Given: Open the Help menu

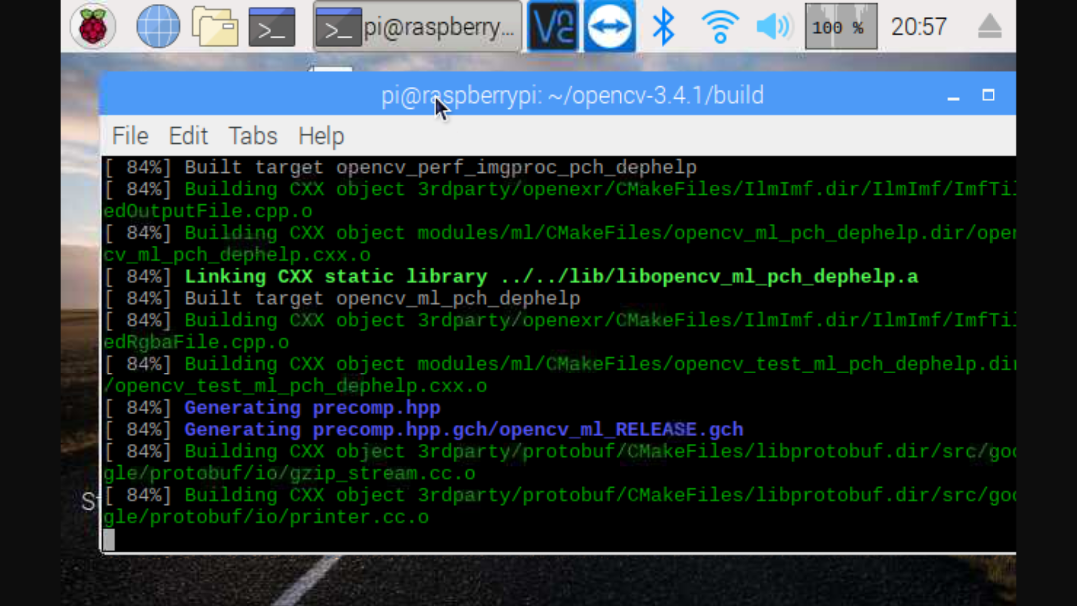Looking at the screenshot, I should coord(321,136).
